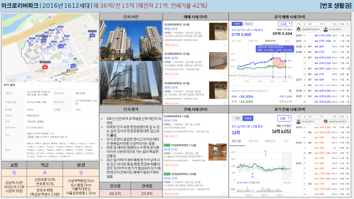Switch to 매매/전세 tab in sale chart
354x199 pixels.
coord(270,41)
